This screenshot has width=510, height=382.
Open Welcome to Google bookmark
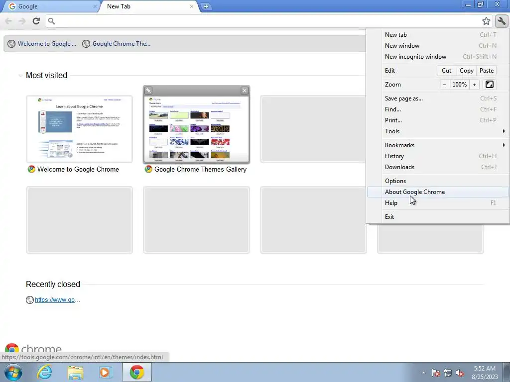42,44
